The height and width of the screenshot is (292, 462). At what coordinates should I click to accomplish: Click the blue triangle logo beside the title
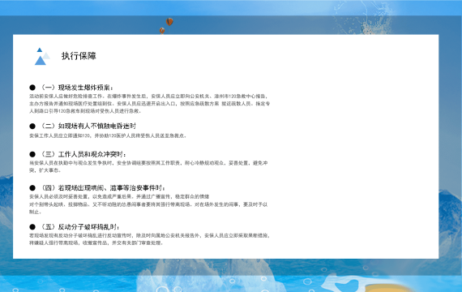(42, 56)
